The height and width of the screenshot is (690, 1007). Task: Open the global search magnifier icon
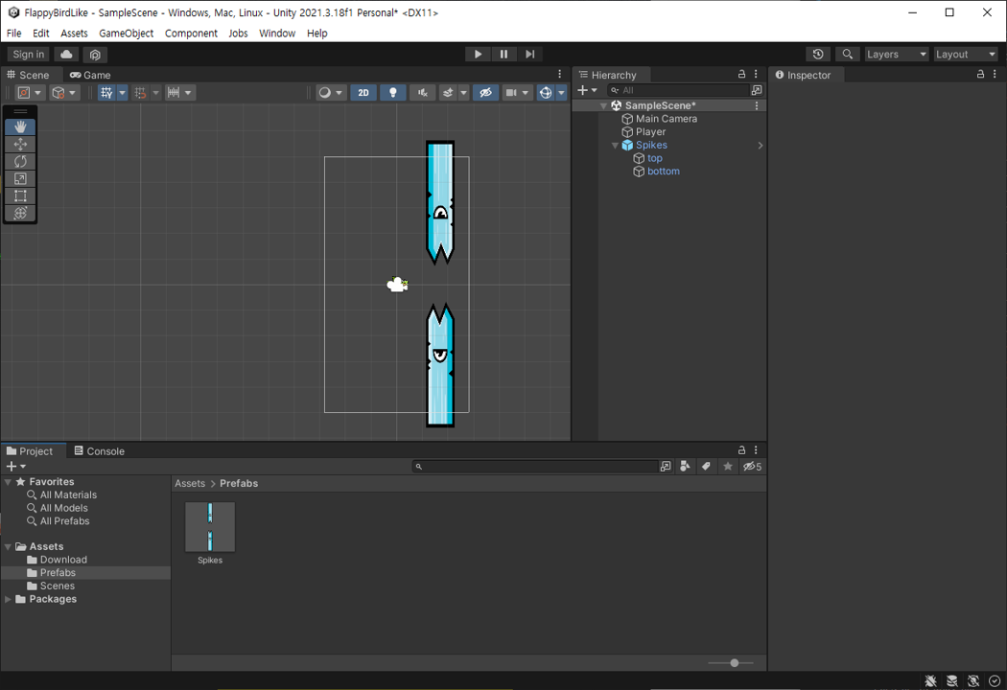[848, 55]
